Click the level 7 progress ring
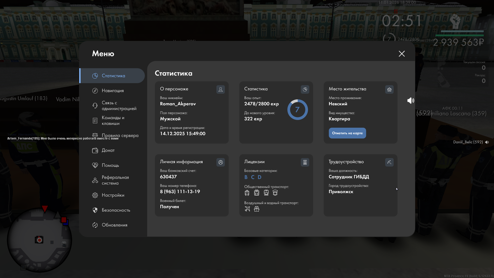The width and height of the screenshot is (494, 278). coord(297,110)
